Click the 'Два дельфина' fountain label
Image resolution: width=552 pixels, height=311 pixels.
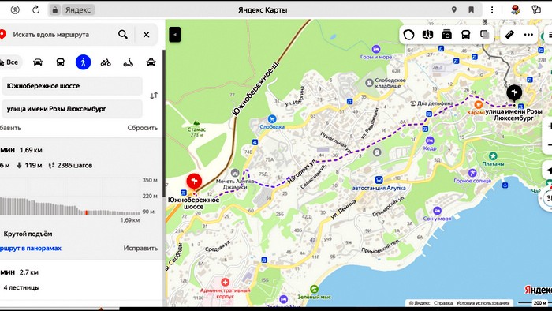click(x=435, y=103)
